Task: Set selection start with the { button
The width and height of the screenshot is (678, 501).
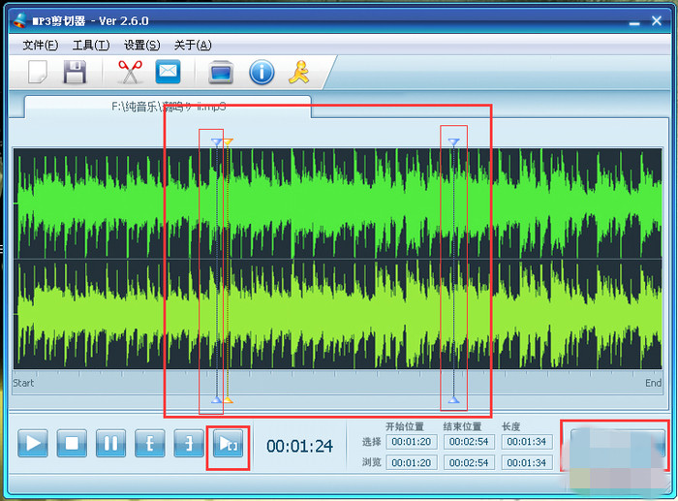Action: tap(149, 444)
